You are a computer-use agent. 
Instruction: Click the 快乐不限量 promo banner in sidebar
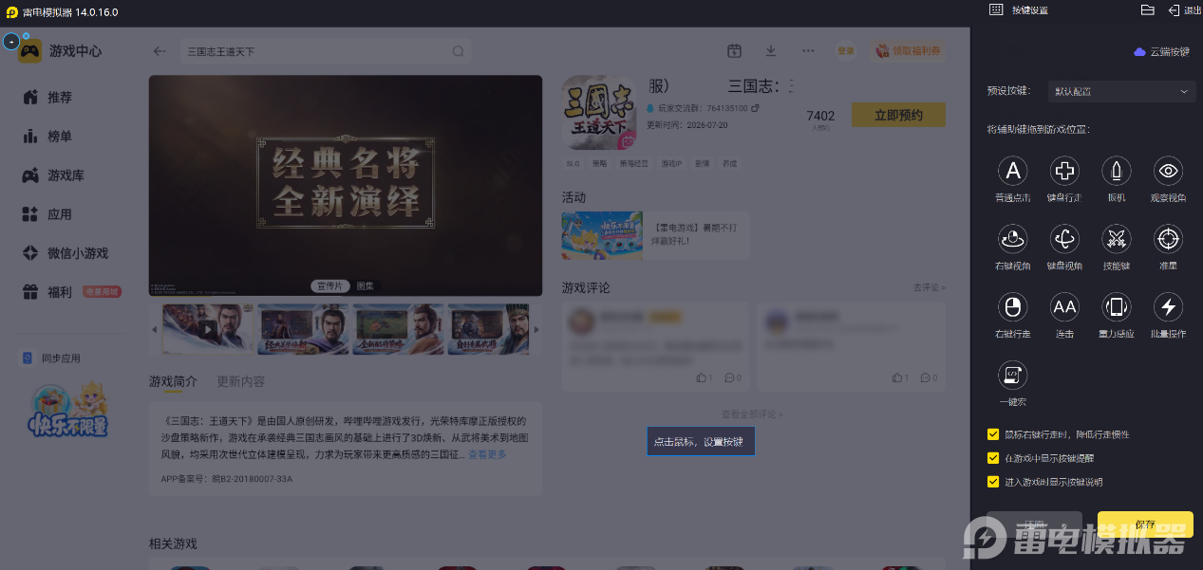click(x=66, y=408)
